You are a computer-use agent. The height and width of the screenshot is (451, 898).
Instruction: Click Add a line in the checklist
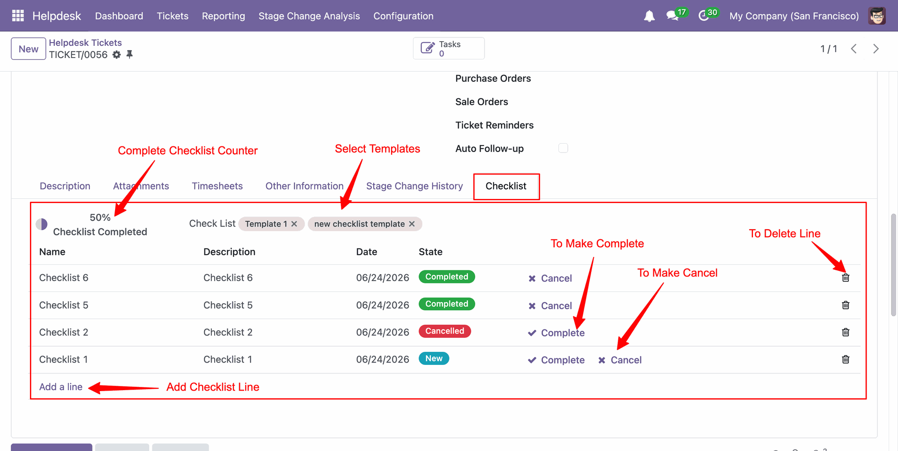pyautogui.click(x=61, y=387)
